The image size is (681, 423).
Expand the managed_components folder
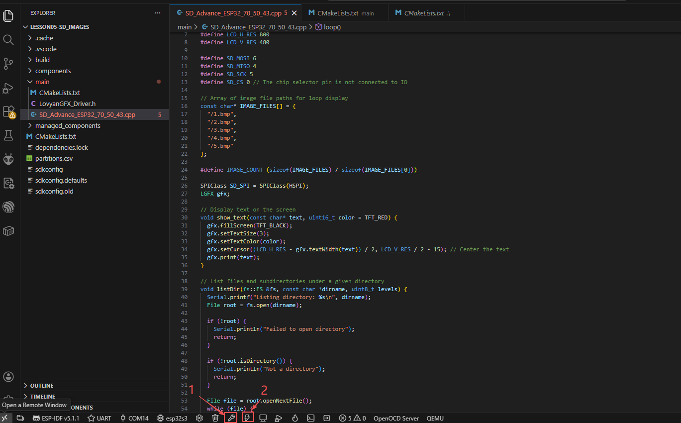68,125
